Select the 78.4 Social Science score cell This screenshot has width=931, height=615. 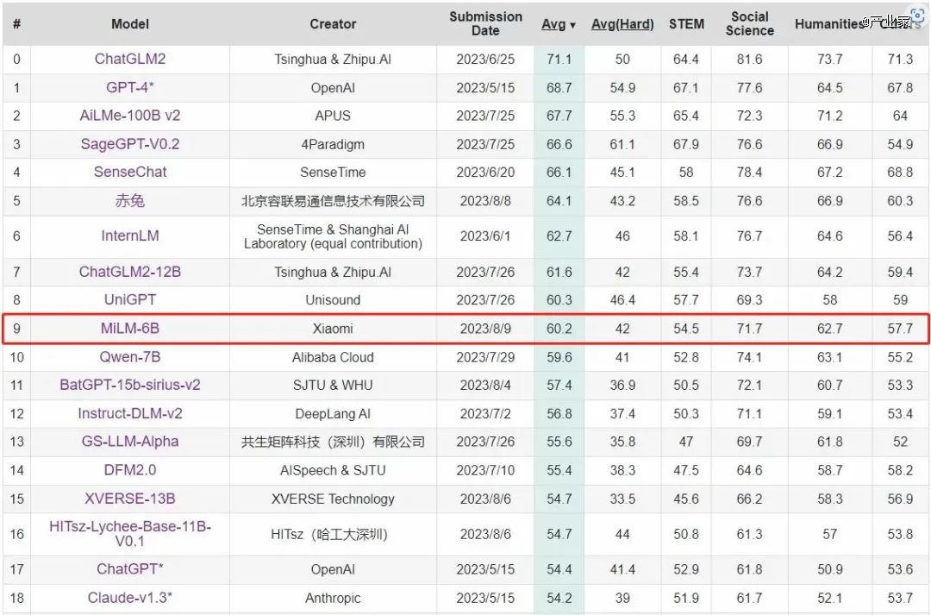[x=749, y=173]
